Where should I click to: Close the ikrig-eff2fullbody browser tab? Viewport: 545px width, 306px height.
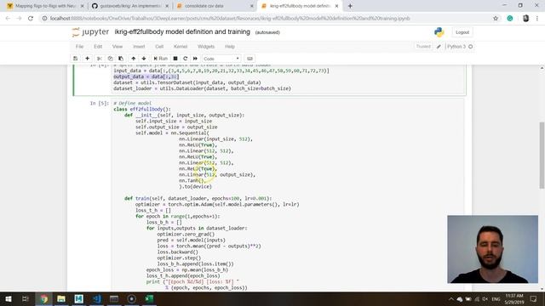pyautogui.click(x=336, y=6)
